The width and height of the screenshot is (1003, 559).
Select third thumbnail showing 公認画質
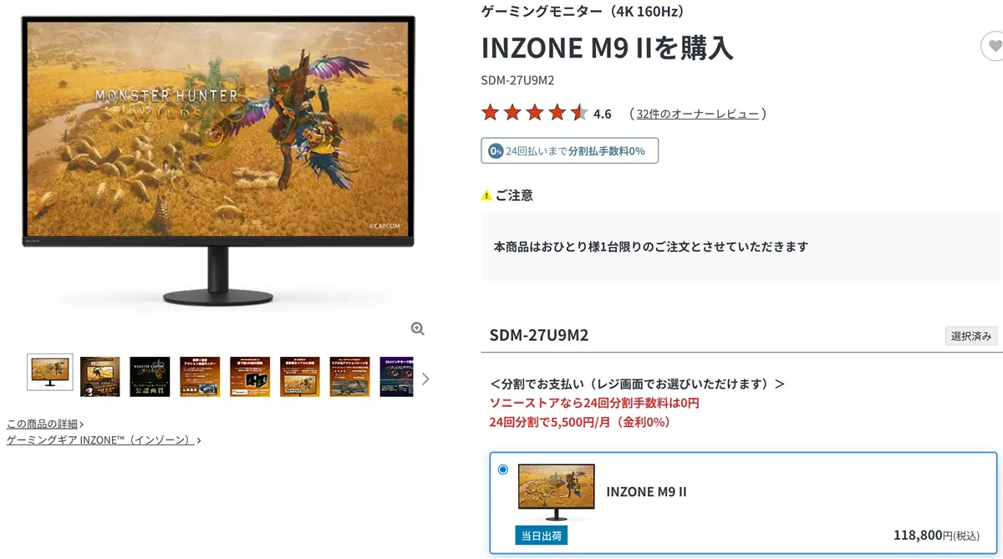[150, 377]
